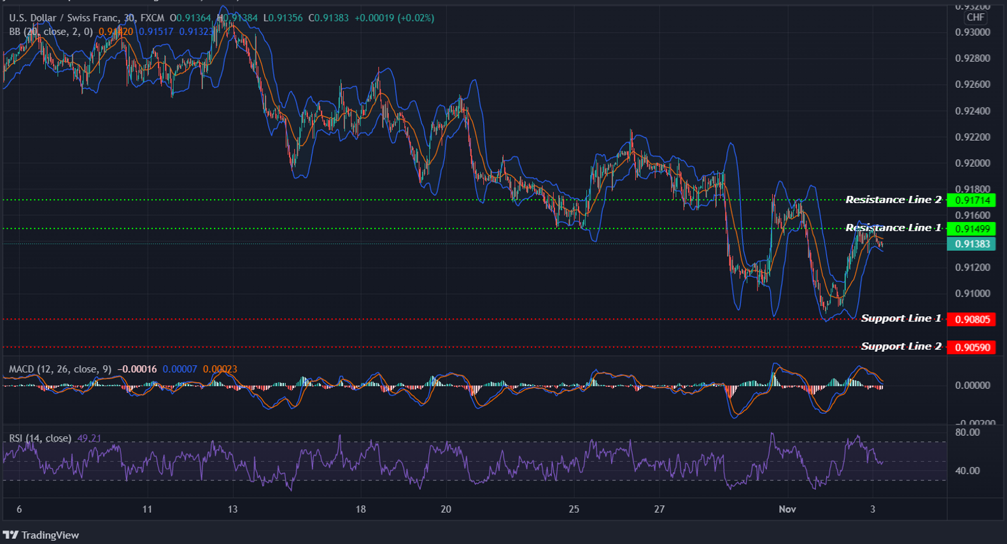Click the Support Line 2 label
Screen dimensions: 1007x544
tap(901, 346)
